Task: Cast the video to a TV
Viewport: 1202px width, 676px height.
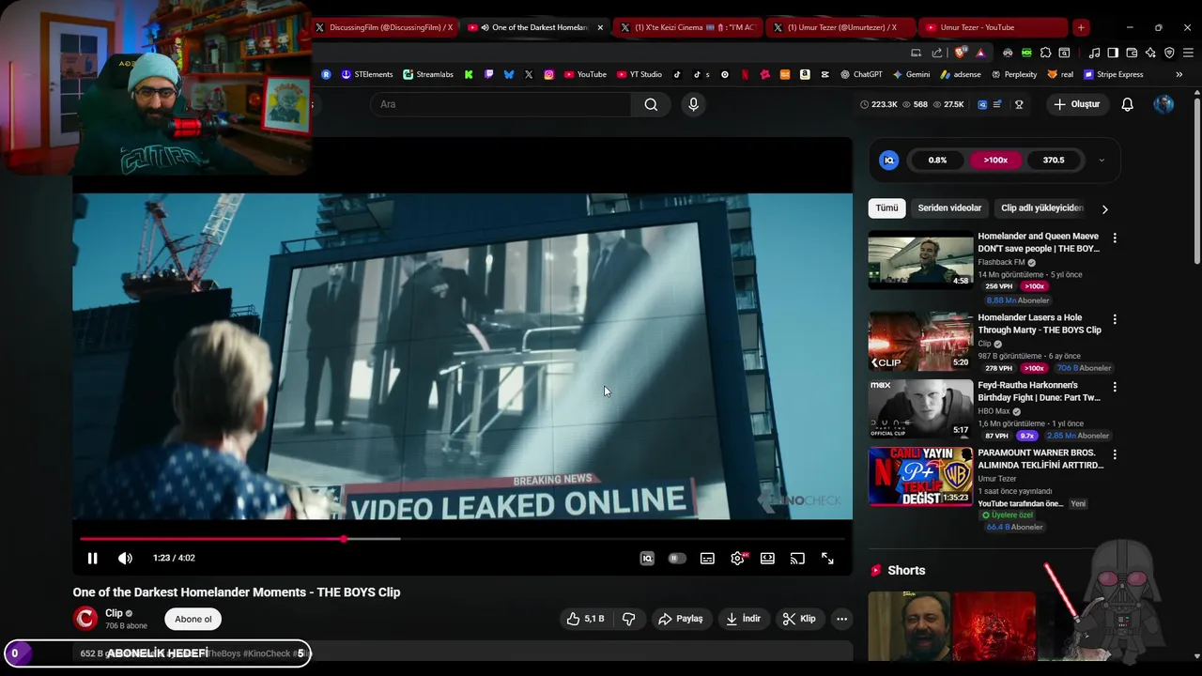Action: pyautogui.click(x=797, y=558)
